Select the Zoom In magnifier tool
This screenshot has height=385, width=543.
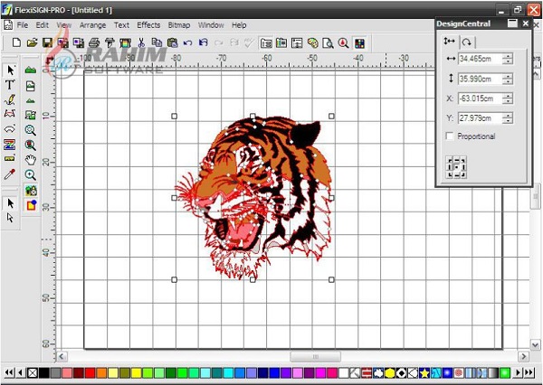(31, 175)
